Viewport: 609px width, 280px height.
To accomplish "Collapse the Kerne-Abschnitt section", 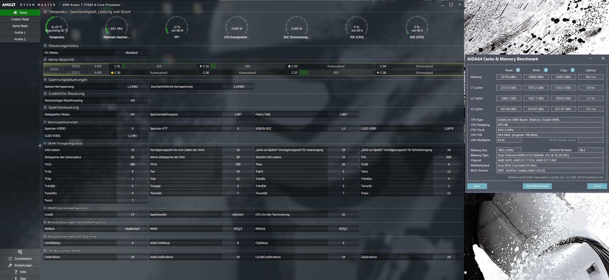I will coord(45,60).
